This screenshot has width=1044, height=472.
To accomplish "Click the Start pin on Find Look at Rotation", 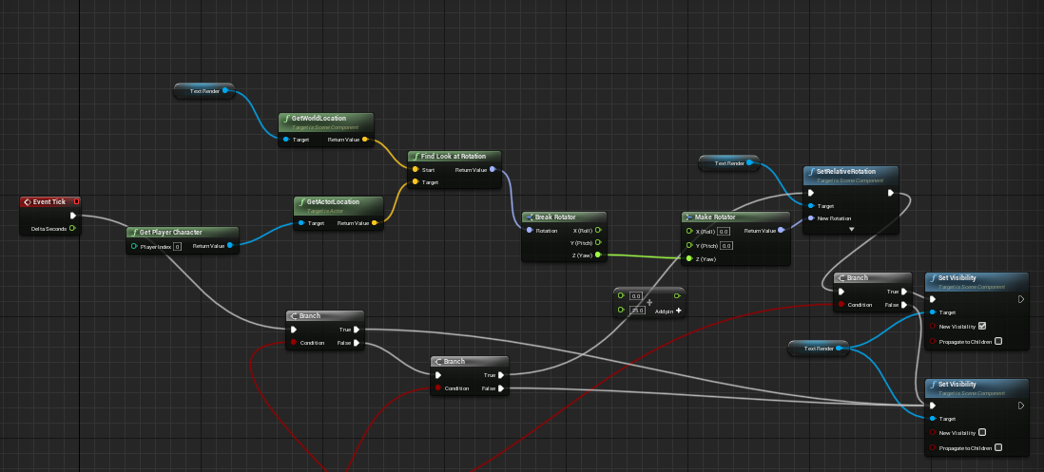I will 416,170.
